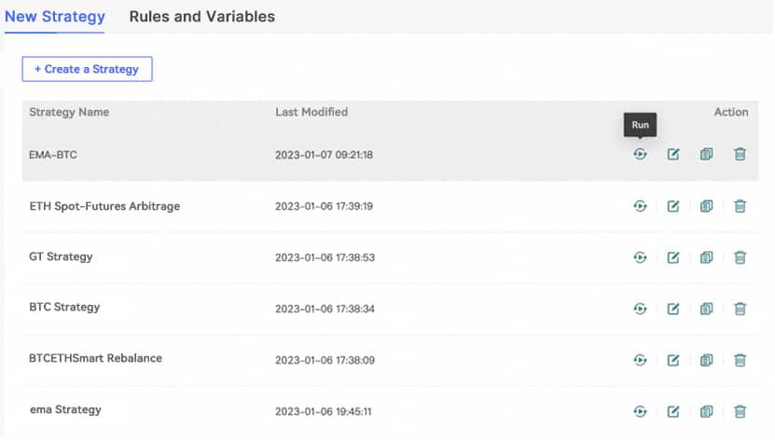Open the New Strategy tab
The height and width of the screenshot is (442, 775).
coord(55,17)
